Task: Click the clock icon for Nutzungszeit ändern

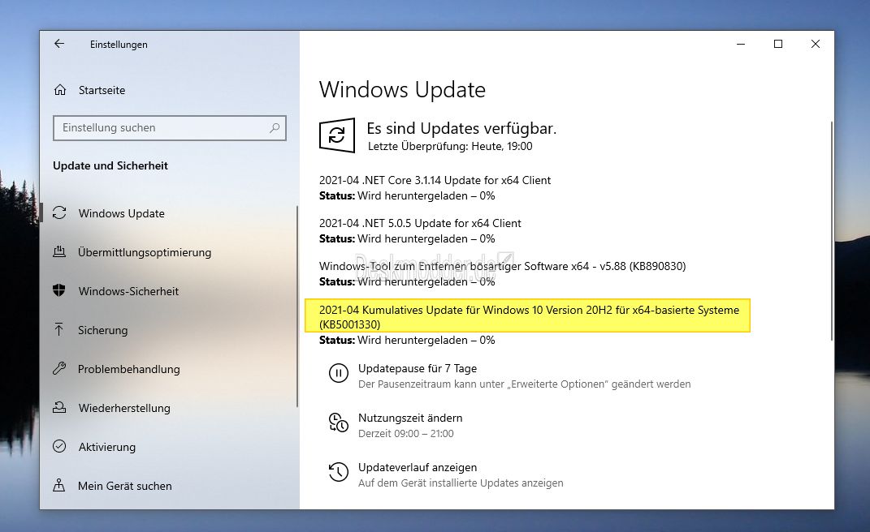Action: click(x=339, y=423)
